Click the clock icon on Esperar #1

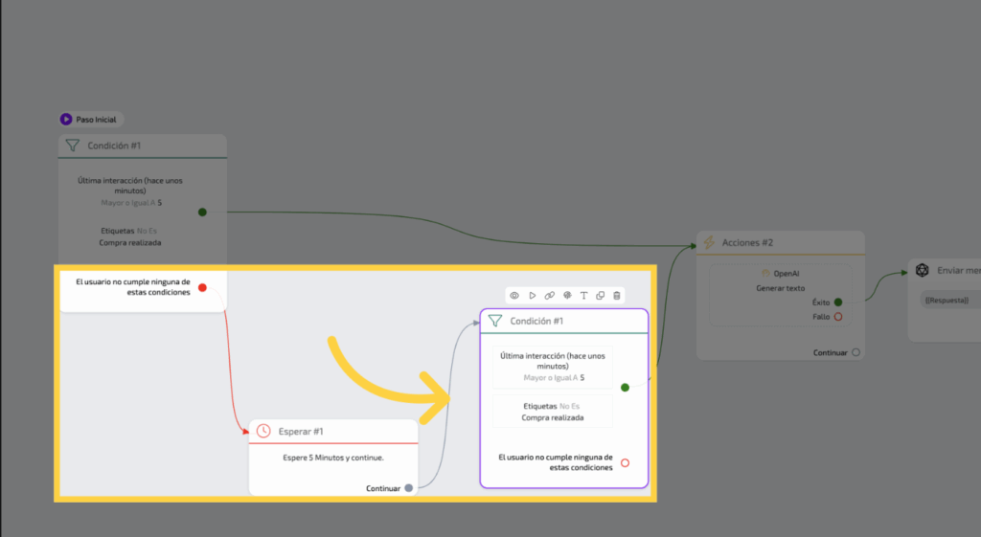point(263,431)
